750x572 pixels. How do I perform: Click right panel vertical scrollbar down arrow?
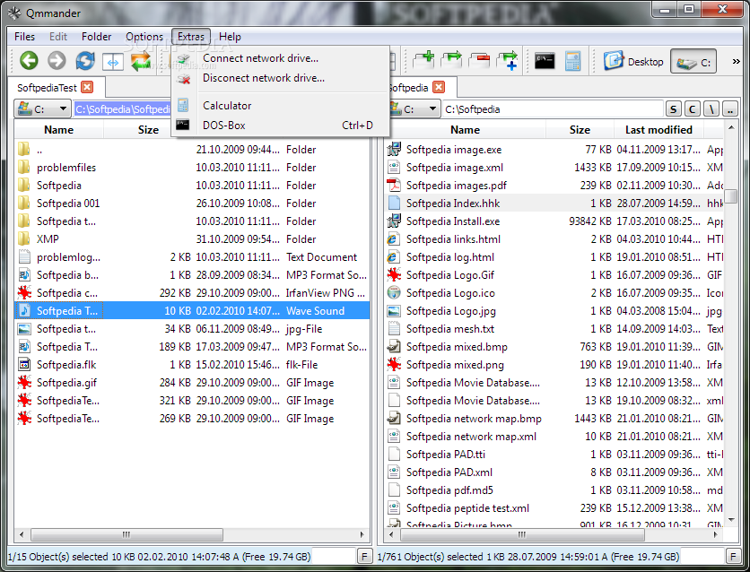(731, 520)
